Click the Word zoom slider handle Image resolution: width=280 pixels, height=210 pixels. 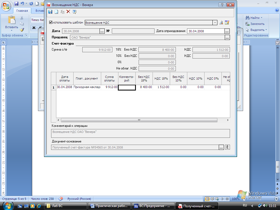tap(260, 199)
